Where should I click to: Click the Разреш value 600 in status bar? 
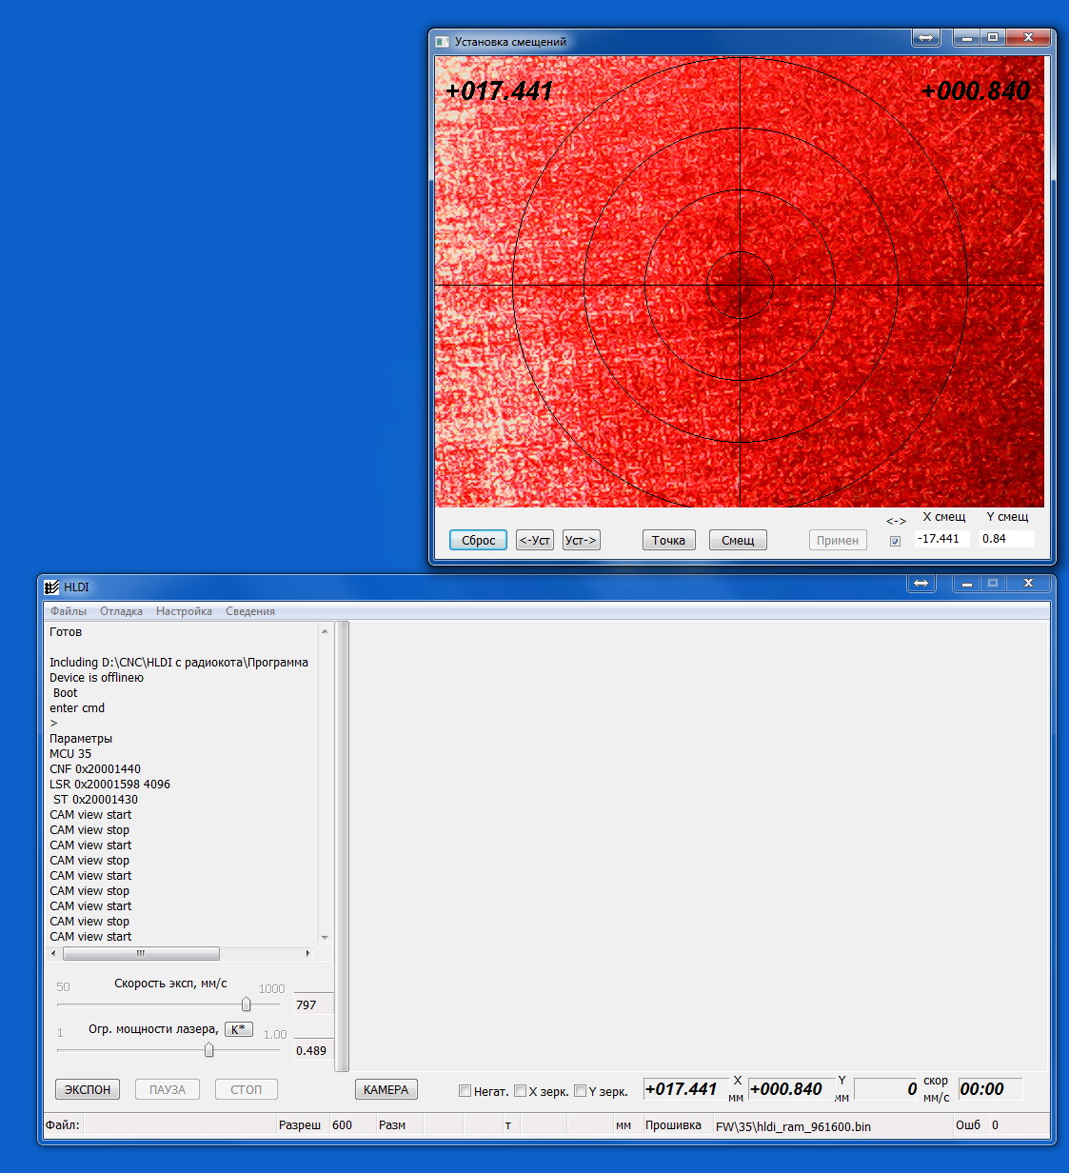tap(342, 1125)
